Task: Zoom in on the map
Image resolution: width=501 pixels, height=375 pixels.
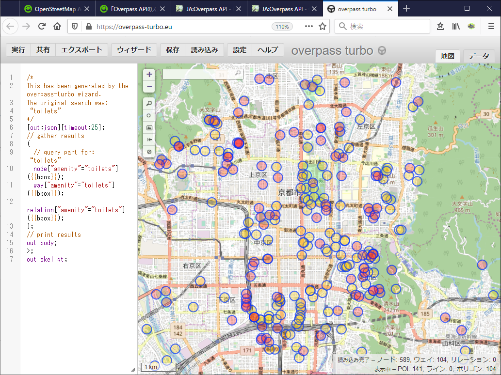Action: coord(149,75)
